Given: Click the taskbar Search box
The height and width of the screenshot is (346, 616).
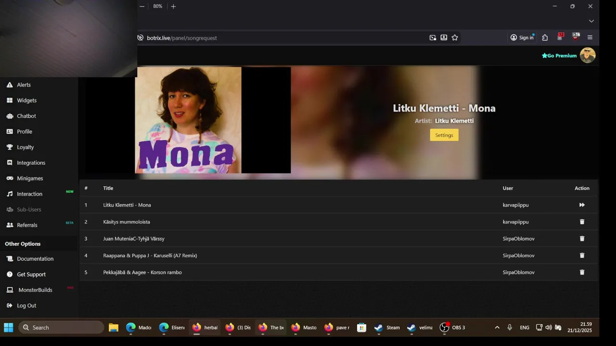Looking at the screenshot, I should 61,327.
